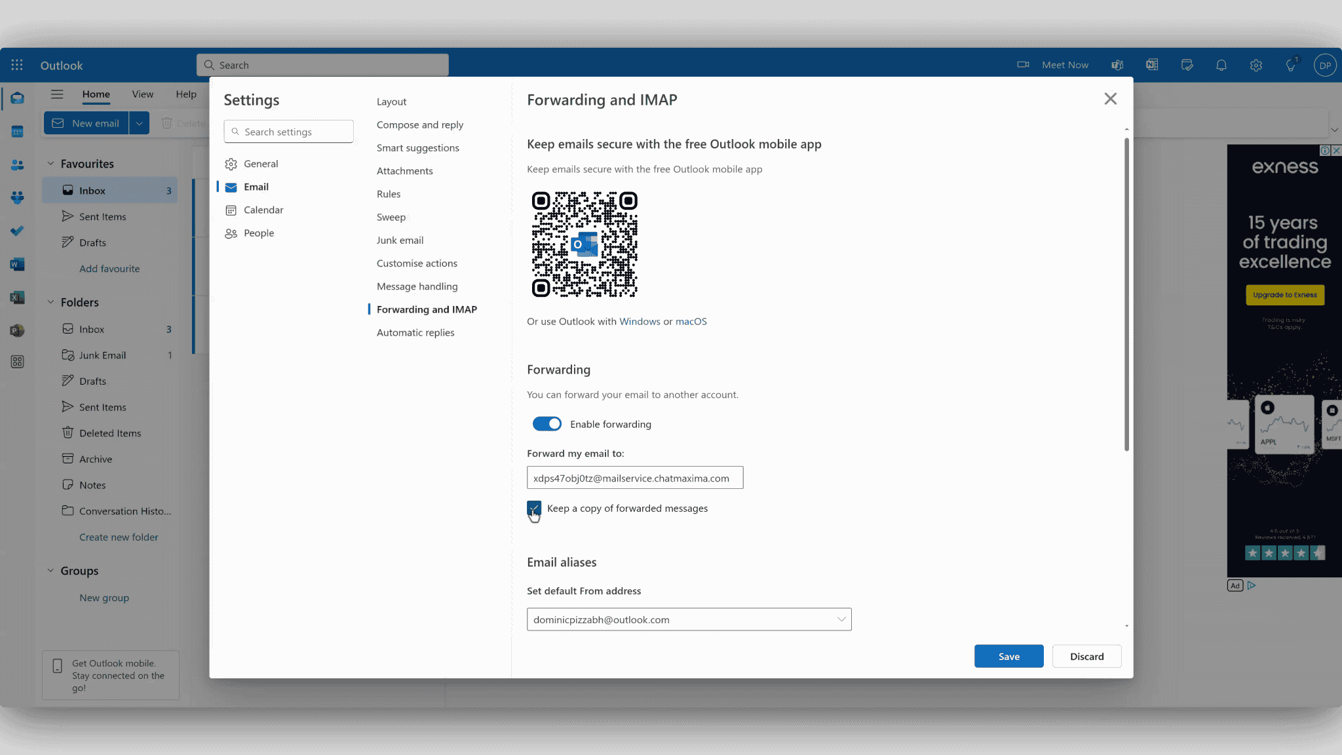Open the Junk email settings page
Image resolution: width=1342 pixels, height=755 pixels.
400,241
